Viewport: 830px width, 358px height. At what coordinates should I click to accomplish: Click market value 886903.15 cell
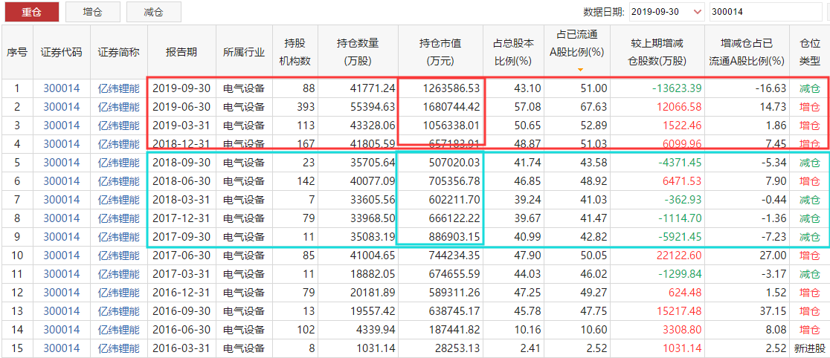tap(440, 237)
